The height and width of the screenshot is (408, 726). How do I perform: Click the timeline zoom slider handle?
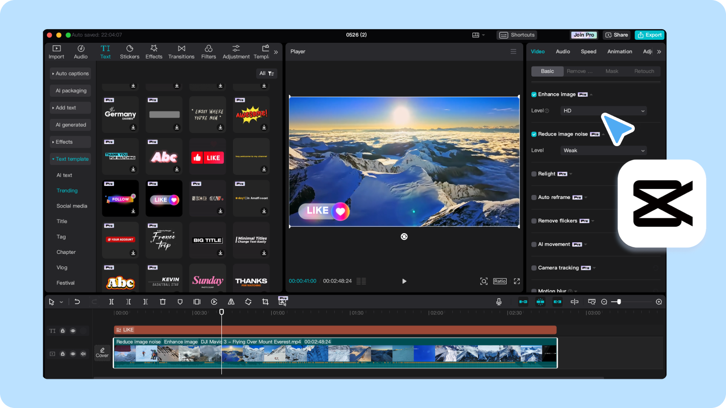[619, 302]
